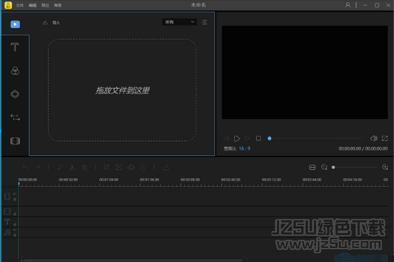Click the 导入 import button
This screenshot has width=394, height=262.
[56, 23]
